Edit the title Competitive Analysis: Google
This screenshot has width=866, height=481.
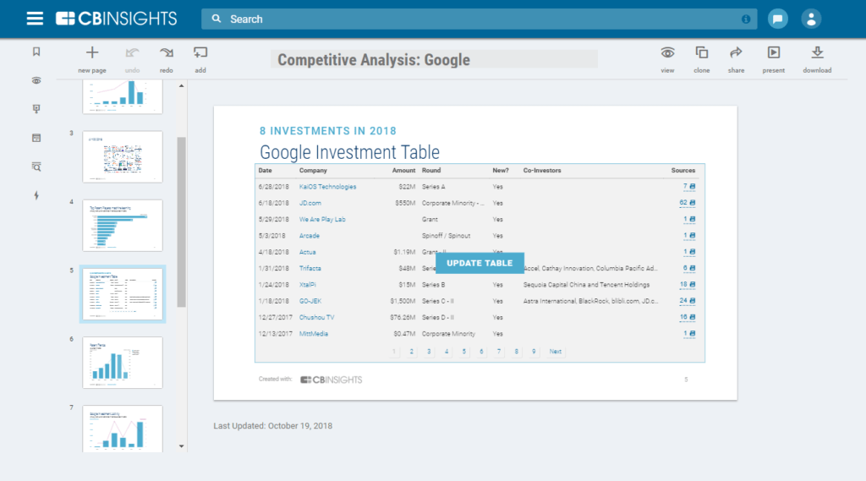(434, 60)
